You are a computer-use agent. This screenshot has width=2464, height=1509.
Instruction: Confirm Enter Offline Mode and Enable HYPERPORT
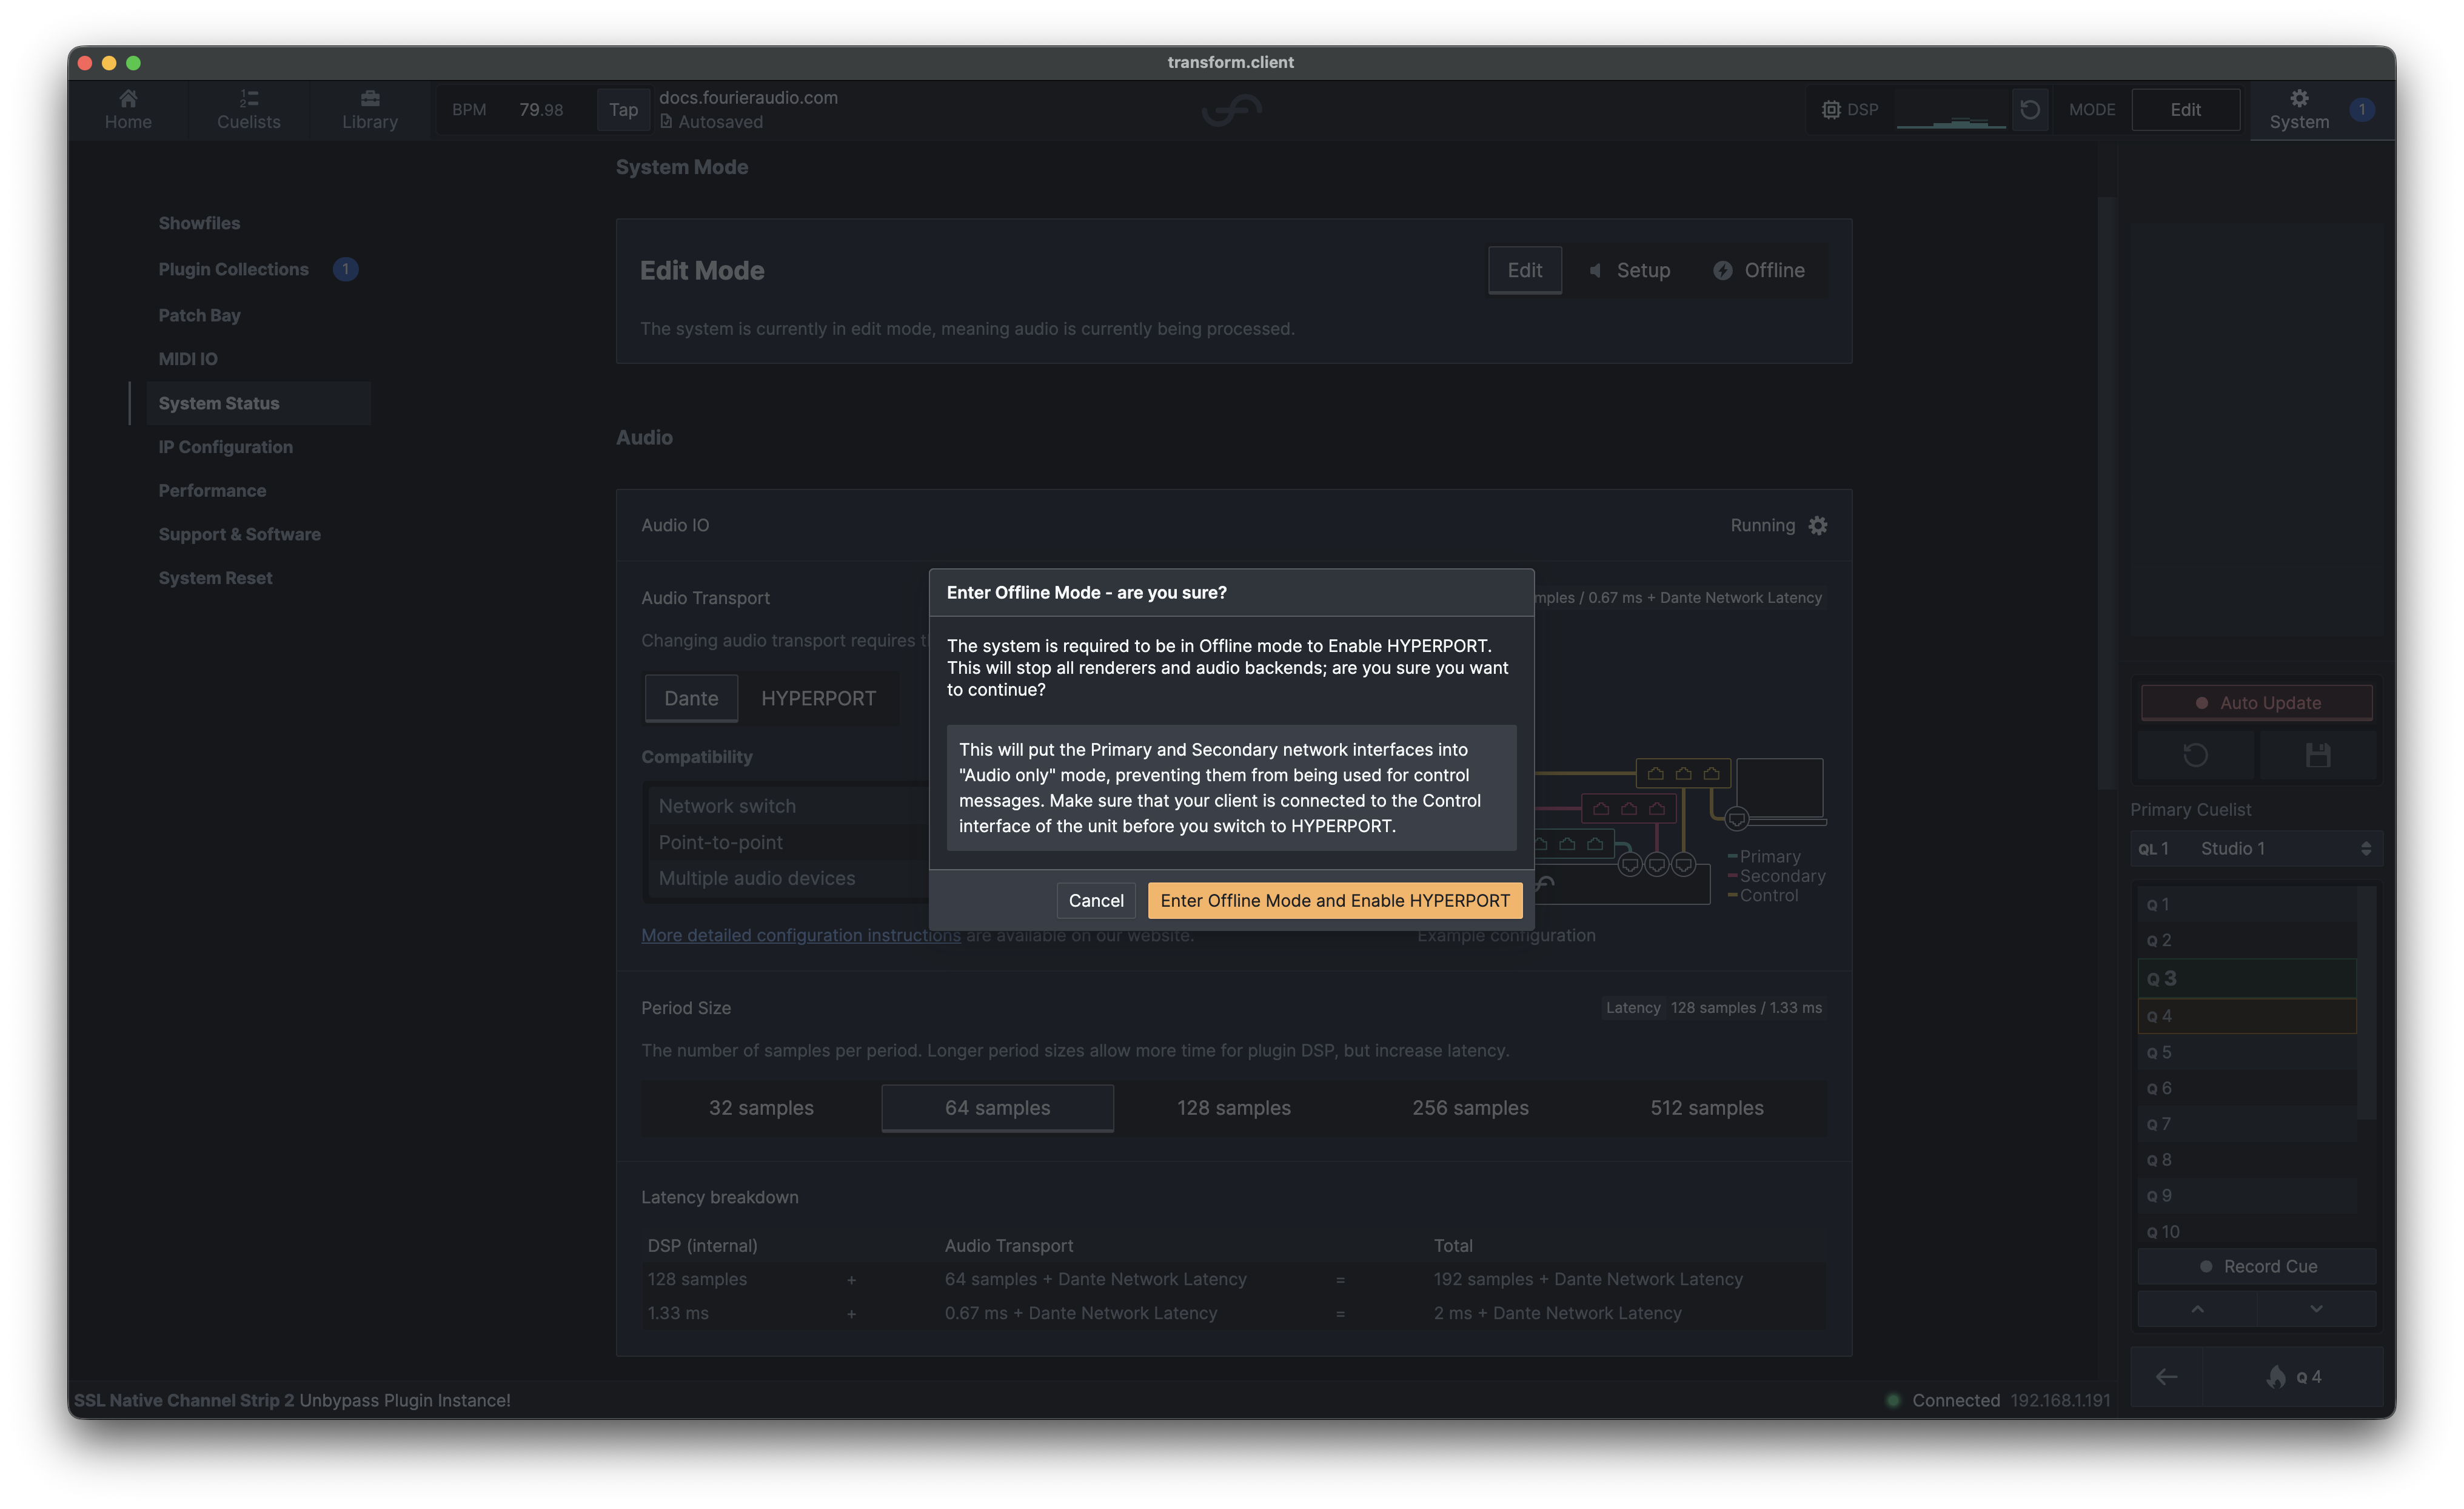point(1335,901)
